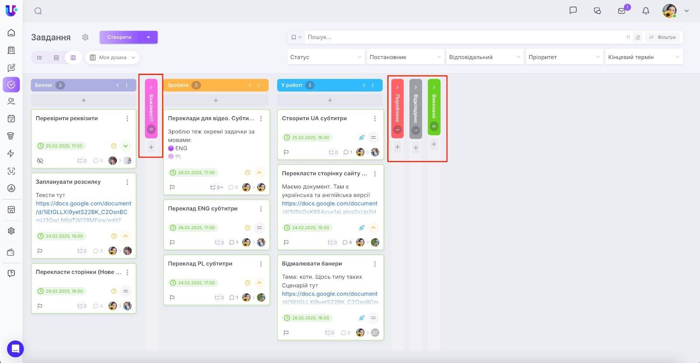
Task: Expand the collapsed Пороблено column
Action: point(397,87)
